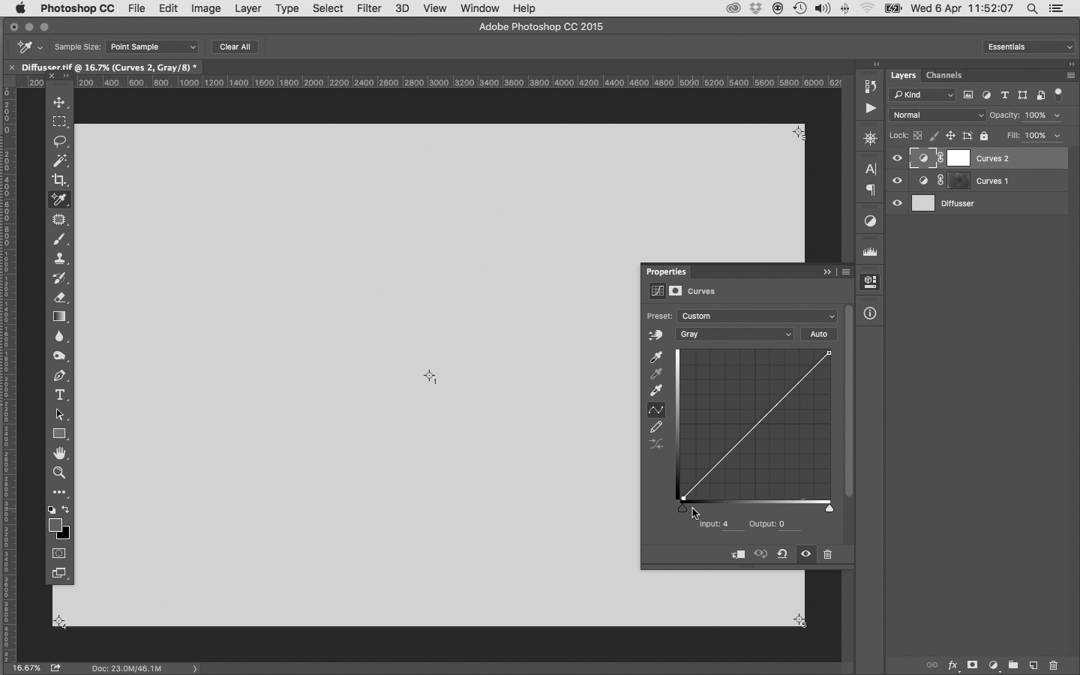Screen dimensions: 1080x675
Task: Select the Lasso tool
Action: click(59, 141)
